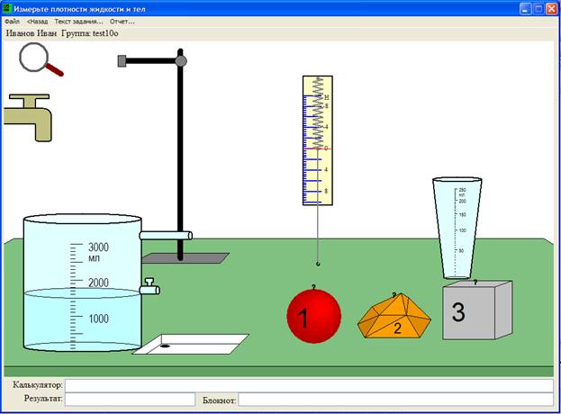Click the Блокнот text field
561x414 pixels.
pos(395,400)
